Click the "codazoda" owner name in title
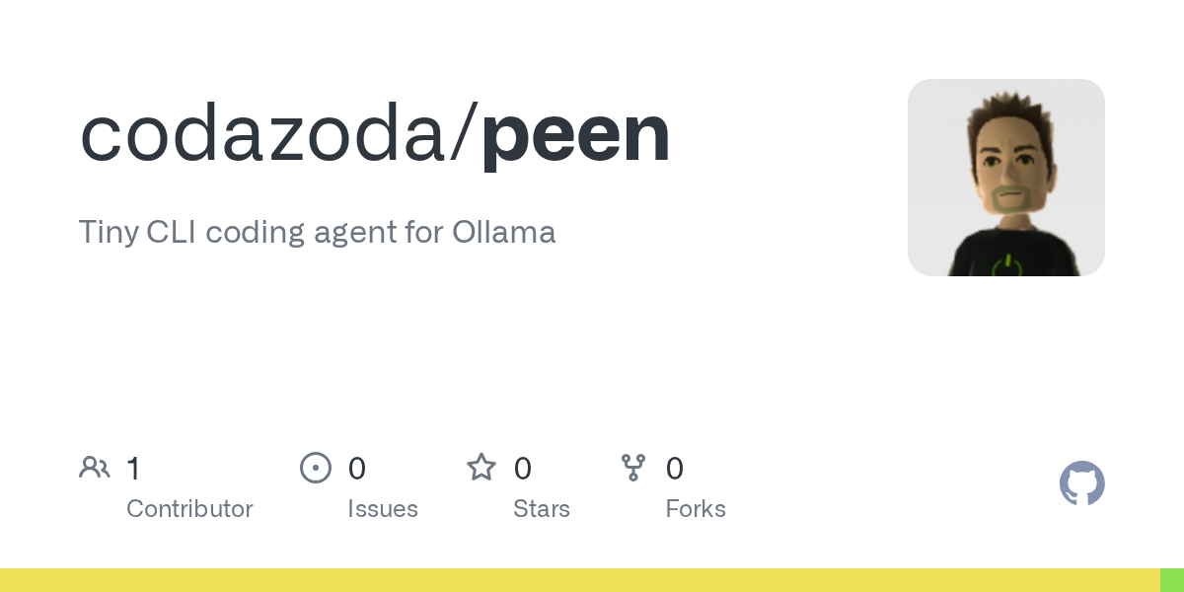The height and width of the screenshot is (592, 1184). (x=262, y=134)
